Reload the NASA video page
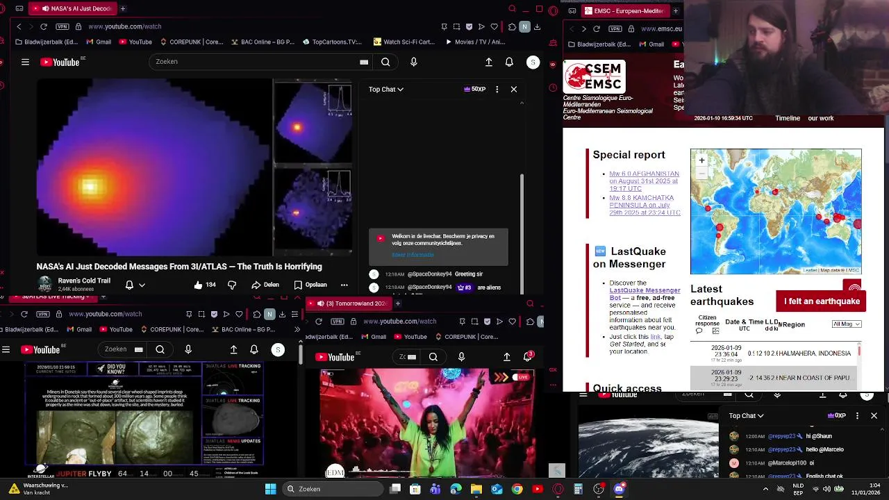The width and height of the screenshot is (889, 500). point(44,26)
